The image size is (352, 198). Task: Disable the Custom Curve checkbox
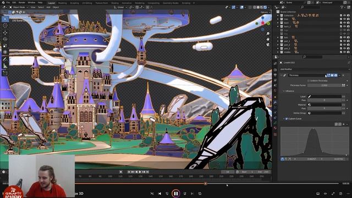pyautogui.click(x=286, y=119)
